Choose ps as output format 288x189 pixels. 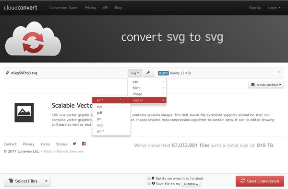pyautogui.click(x=111, y=119)
